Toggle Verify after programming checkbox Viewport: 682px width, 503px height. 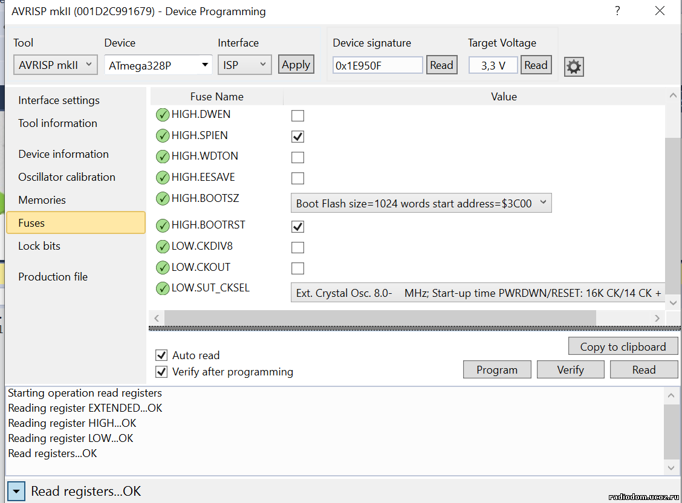point(161,372)
